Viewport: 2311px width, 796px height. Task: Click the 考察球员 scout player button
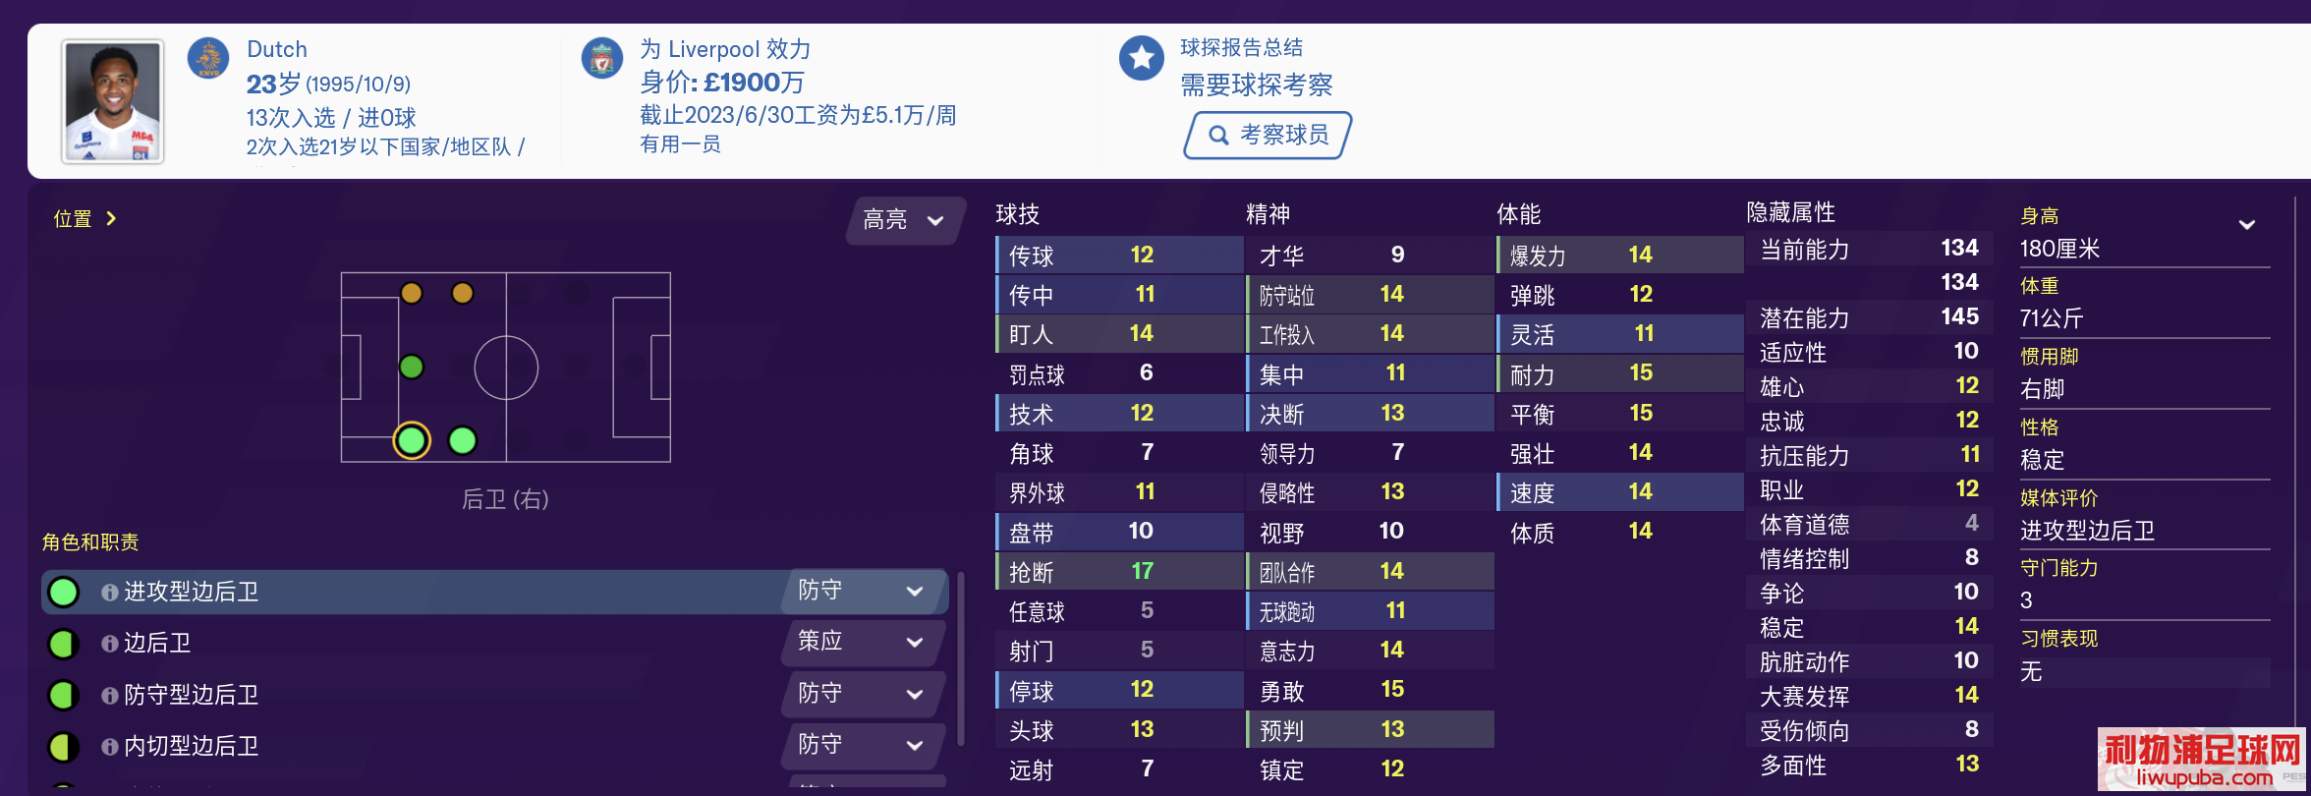coord(1268,135)
